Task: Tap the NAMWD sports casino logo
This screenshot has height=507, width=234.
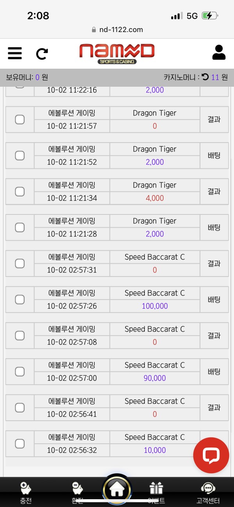Action: tap(117, 52)
